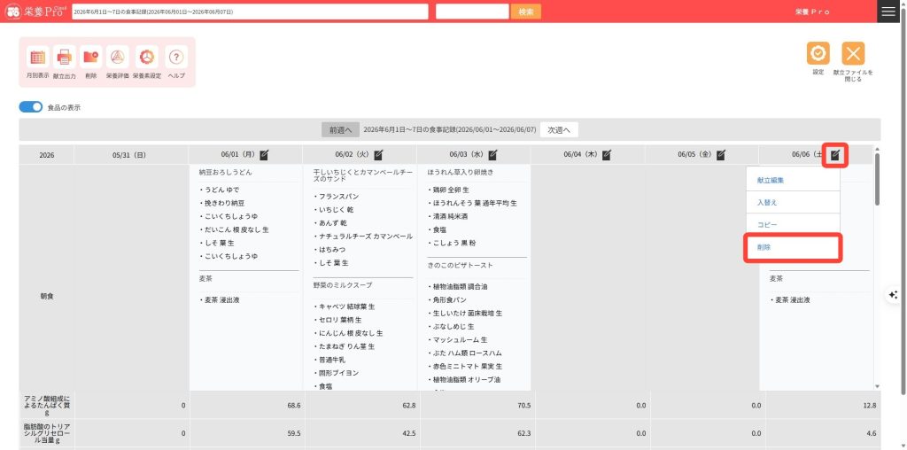
Task: Click the 野菜のミルクスープ dish title
Action: point(343,285)
